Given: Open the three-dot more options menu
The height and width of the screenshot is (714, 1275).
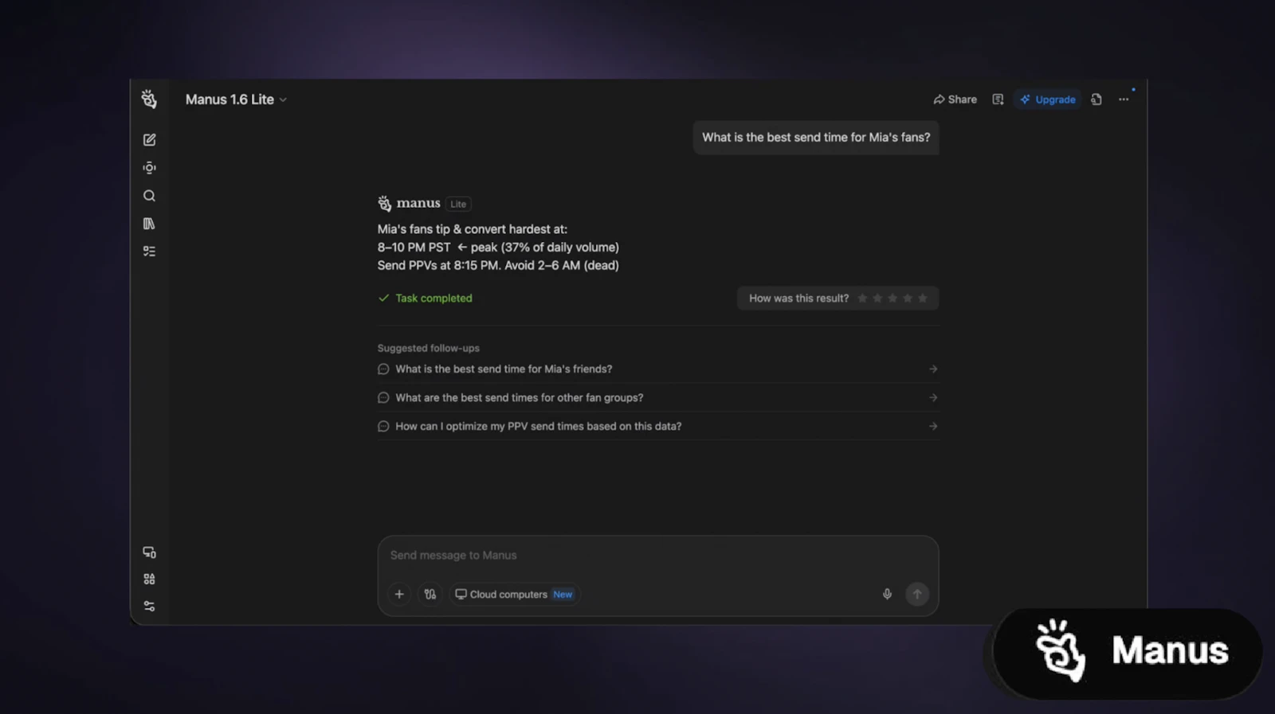Looking at the screenshot, I should (x=1124, y=99).
